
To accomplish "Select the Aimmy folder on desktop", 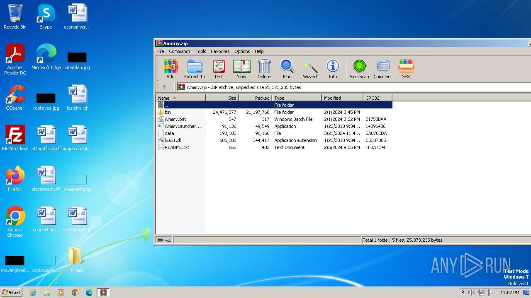I will click(77, 260).
